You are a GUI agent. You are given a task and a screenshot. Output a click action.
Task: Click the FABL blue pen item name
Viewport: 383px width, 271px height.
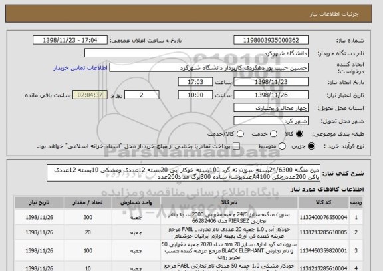tap(229, 232)
